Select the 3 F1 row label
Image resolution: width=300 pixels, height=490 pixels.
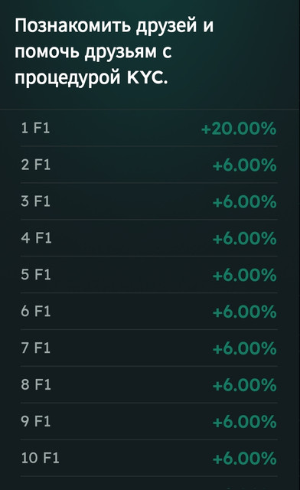coord(36,201)
